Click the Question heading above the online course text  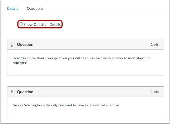(x=25, y=44)
